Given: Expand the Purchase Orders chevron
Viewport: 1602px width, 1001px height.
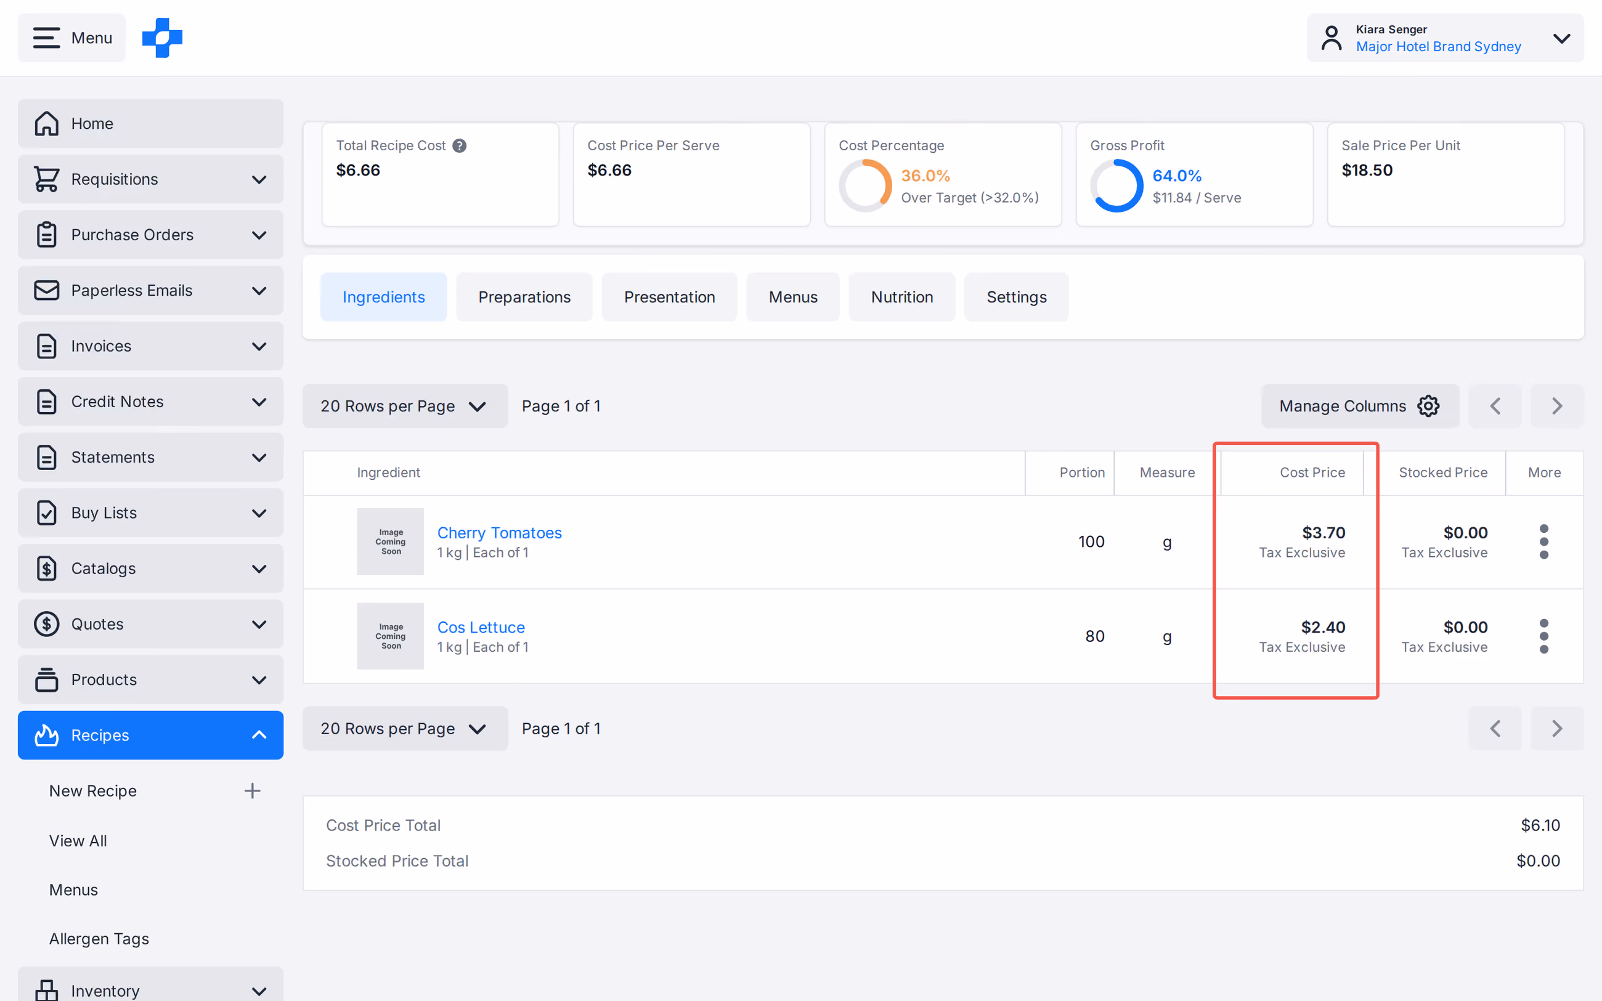Looking at the screenshot, I should 259,235.
